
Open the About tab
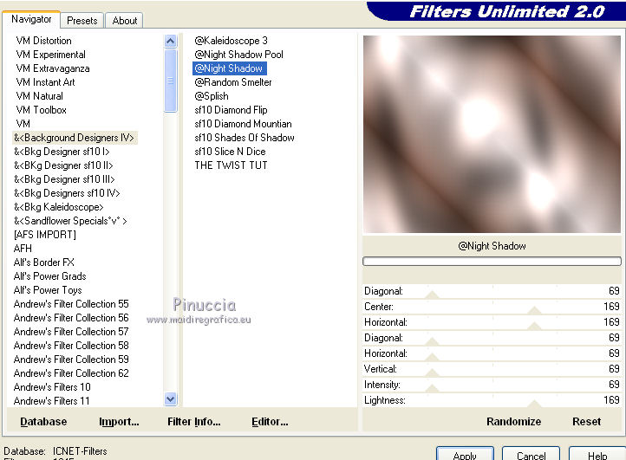pos(125,20)
